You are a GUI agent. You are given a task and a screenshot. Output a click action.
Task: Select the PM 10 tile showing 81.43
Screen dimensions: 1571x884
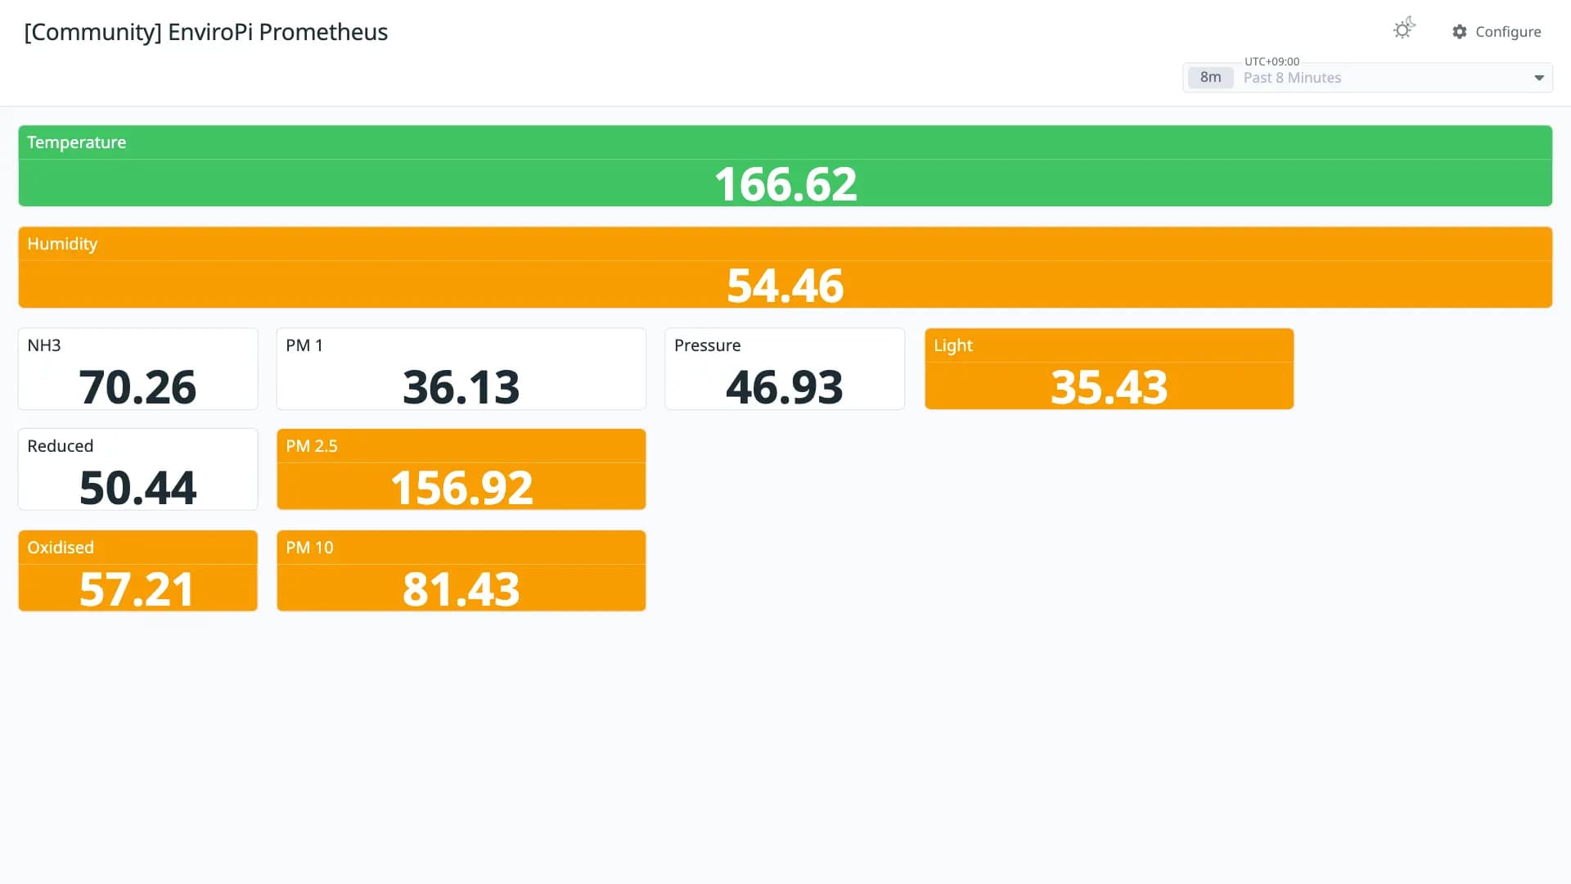point(461,571)
